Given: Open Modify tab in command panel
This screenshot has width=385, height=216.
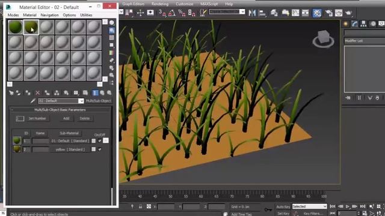Looking at the screenshot, I should [354, 24].
